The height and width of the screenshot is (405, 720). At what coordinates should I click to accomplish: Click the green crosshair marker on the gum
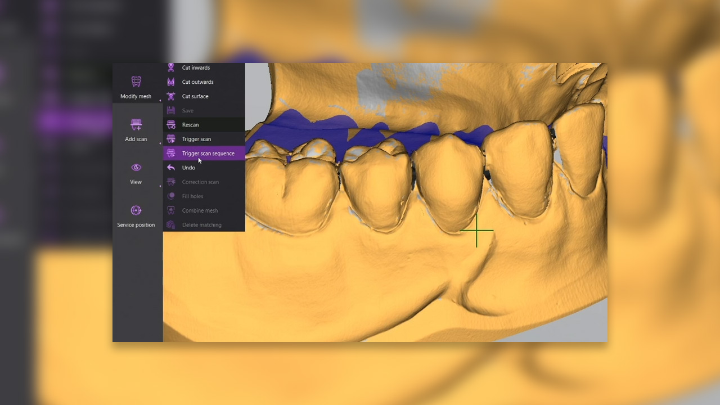pos(476,230)
